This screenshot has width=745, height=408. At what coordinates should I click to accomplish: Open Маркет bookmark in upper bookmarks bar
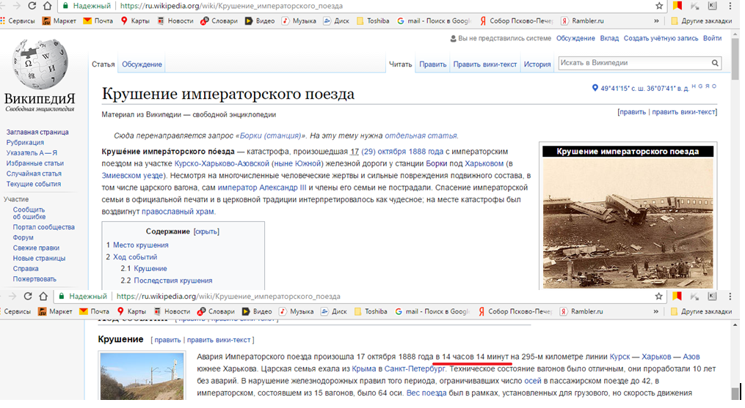click(59, 21)
